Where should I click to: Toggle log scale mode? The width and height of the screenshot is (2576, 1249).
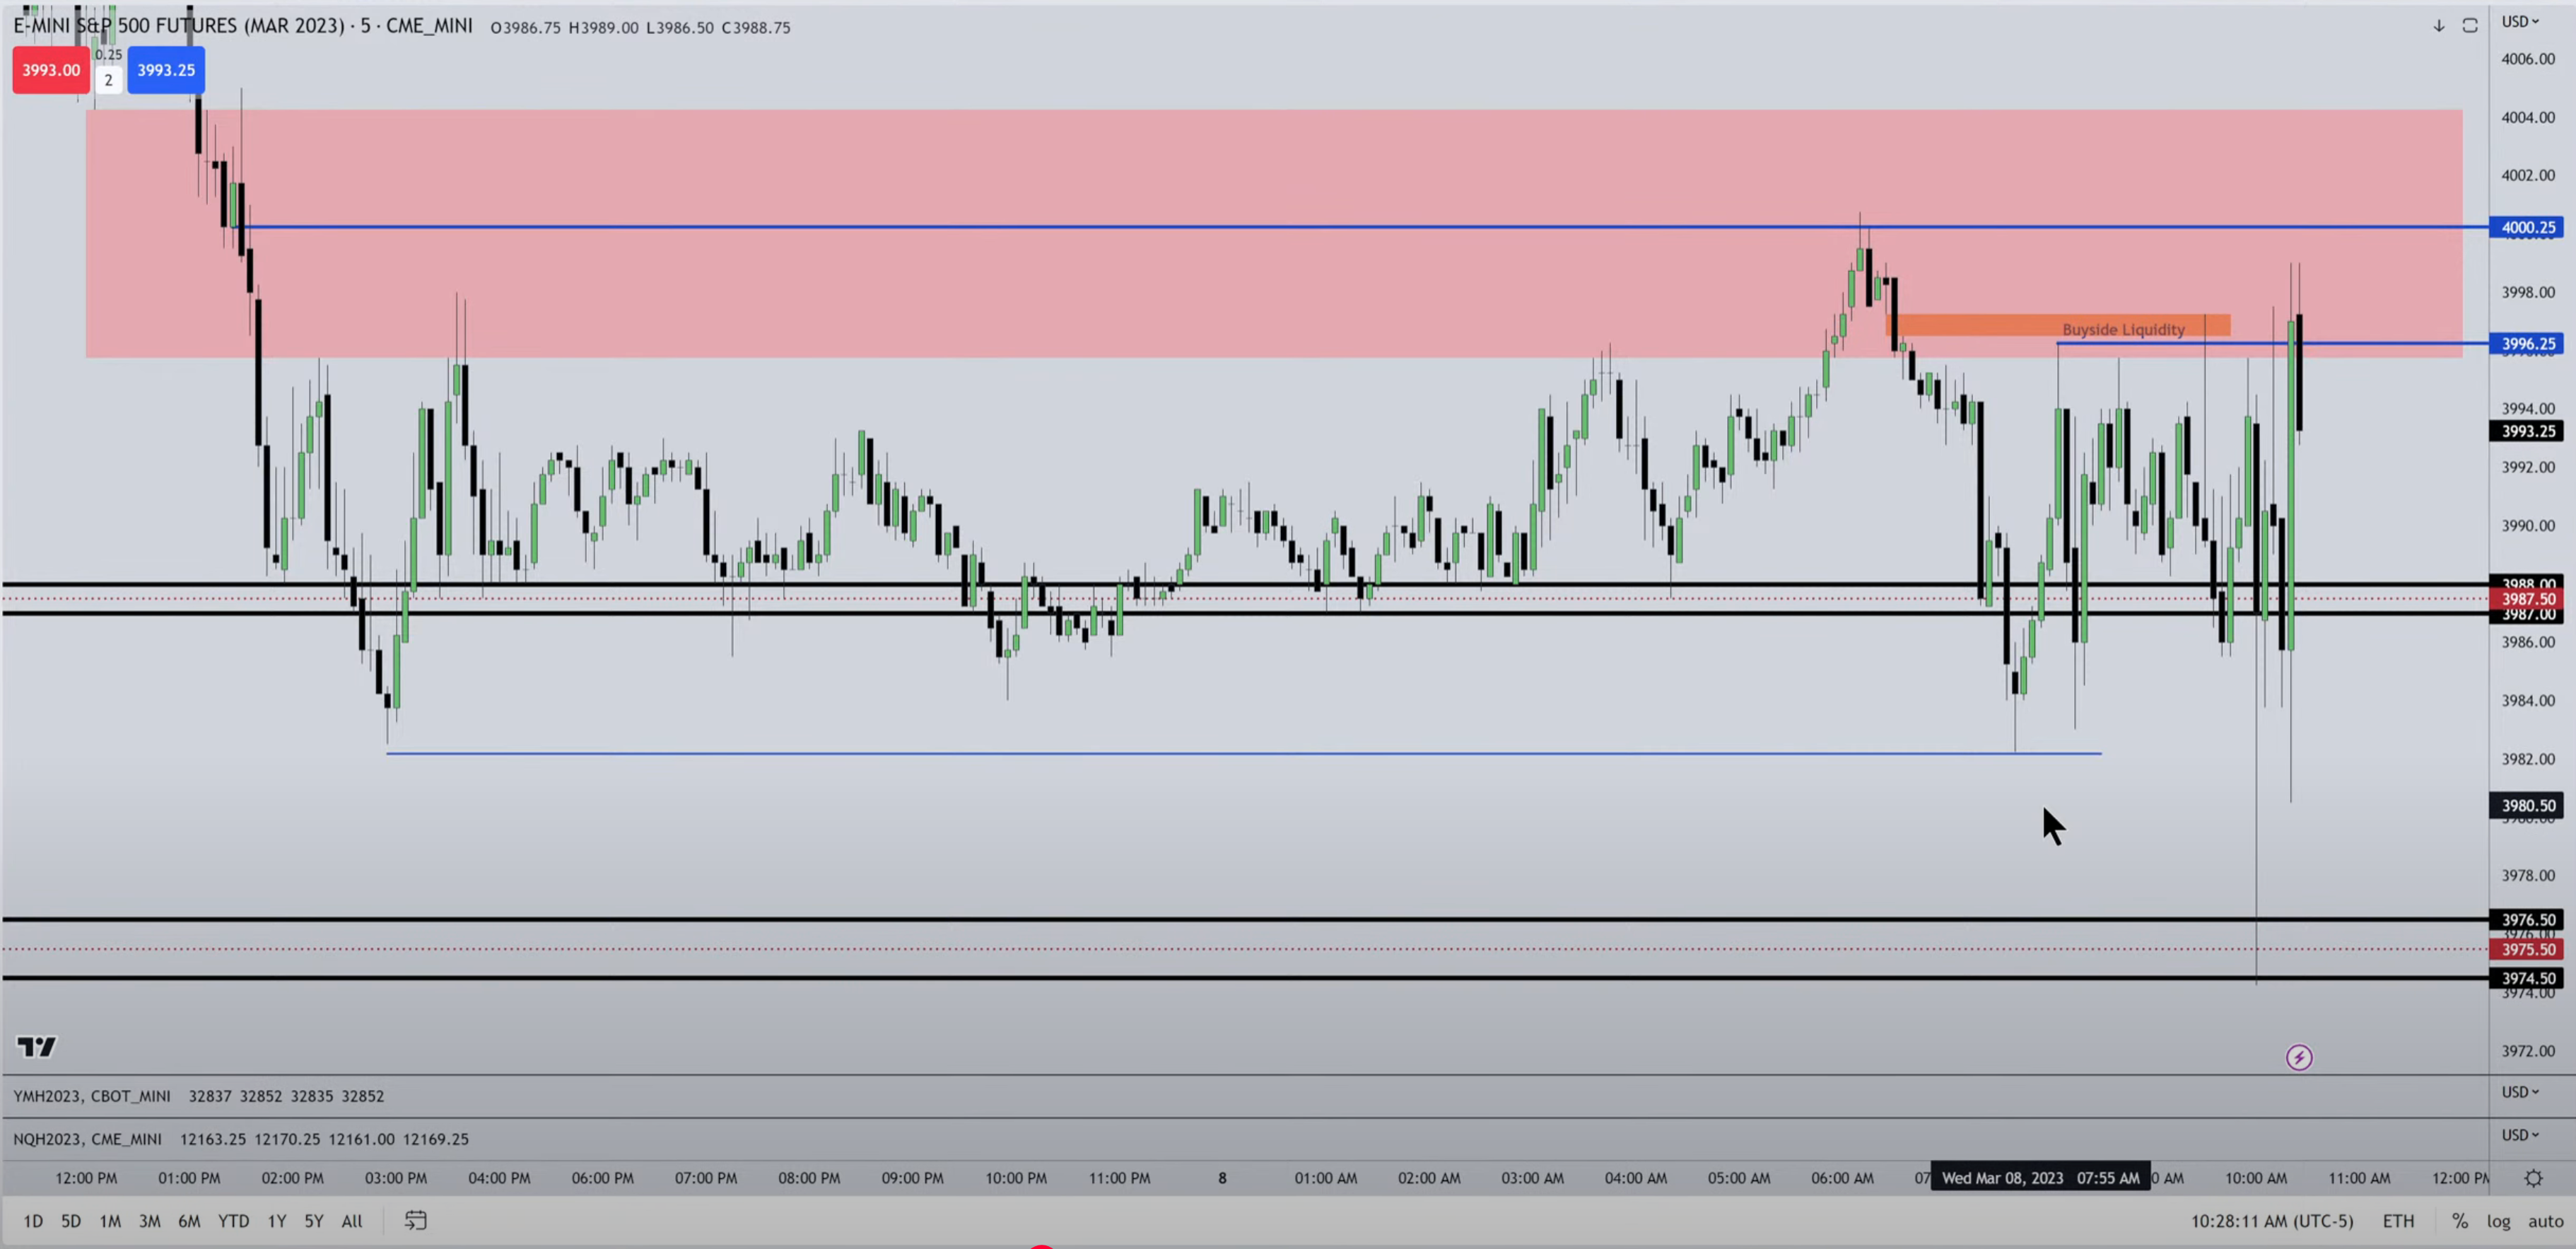[x=2499, y=1221]
